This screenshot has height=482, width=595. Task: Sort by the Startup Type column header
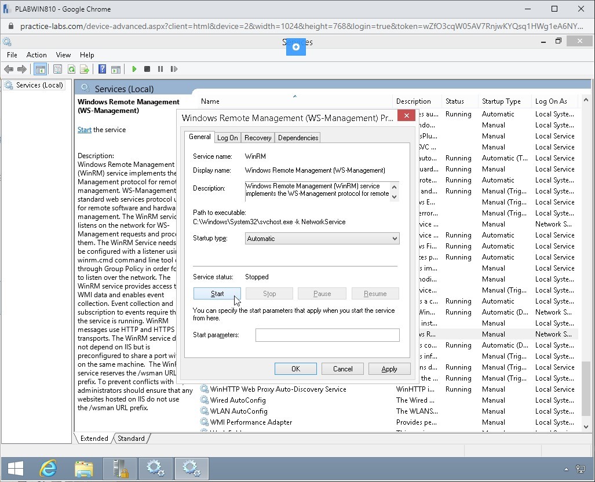coord(504,101)
